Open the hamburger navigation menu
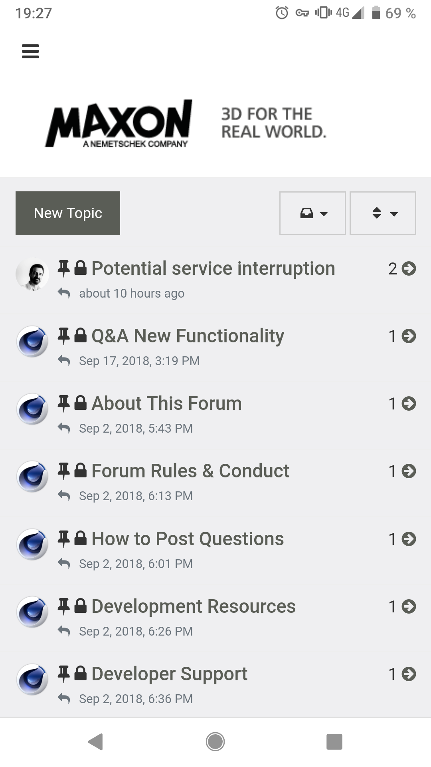 click(30, 51)
